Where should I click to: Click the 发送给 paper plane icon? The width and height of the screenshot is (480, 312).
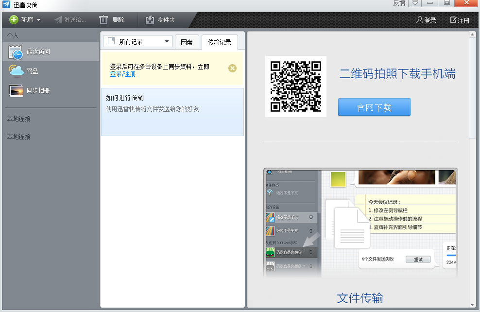(x=58, y=20)
